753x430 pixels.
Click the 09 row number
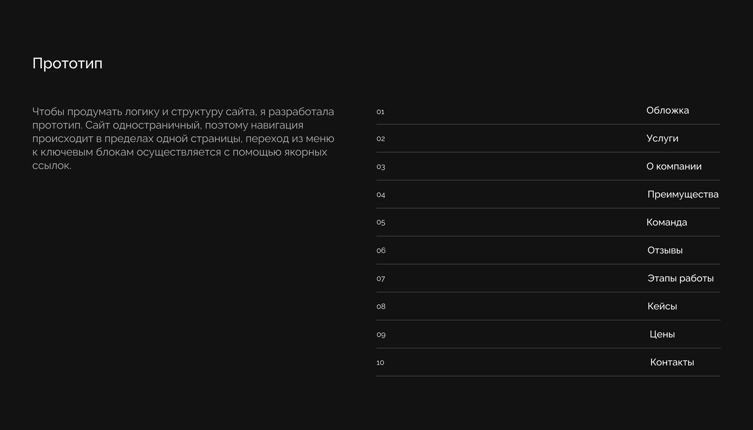(x=381, y=334)
